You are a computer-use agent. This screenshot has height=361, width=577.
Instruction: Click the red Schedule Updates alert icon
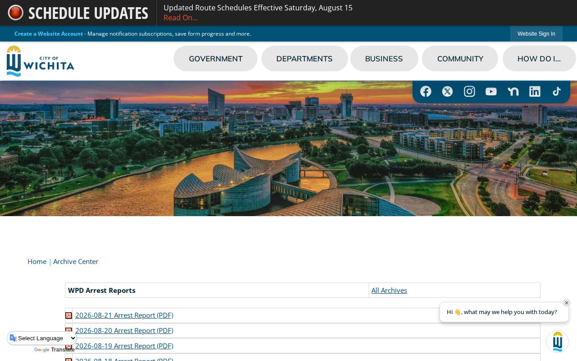15,13
